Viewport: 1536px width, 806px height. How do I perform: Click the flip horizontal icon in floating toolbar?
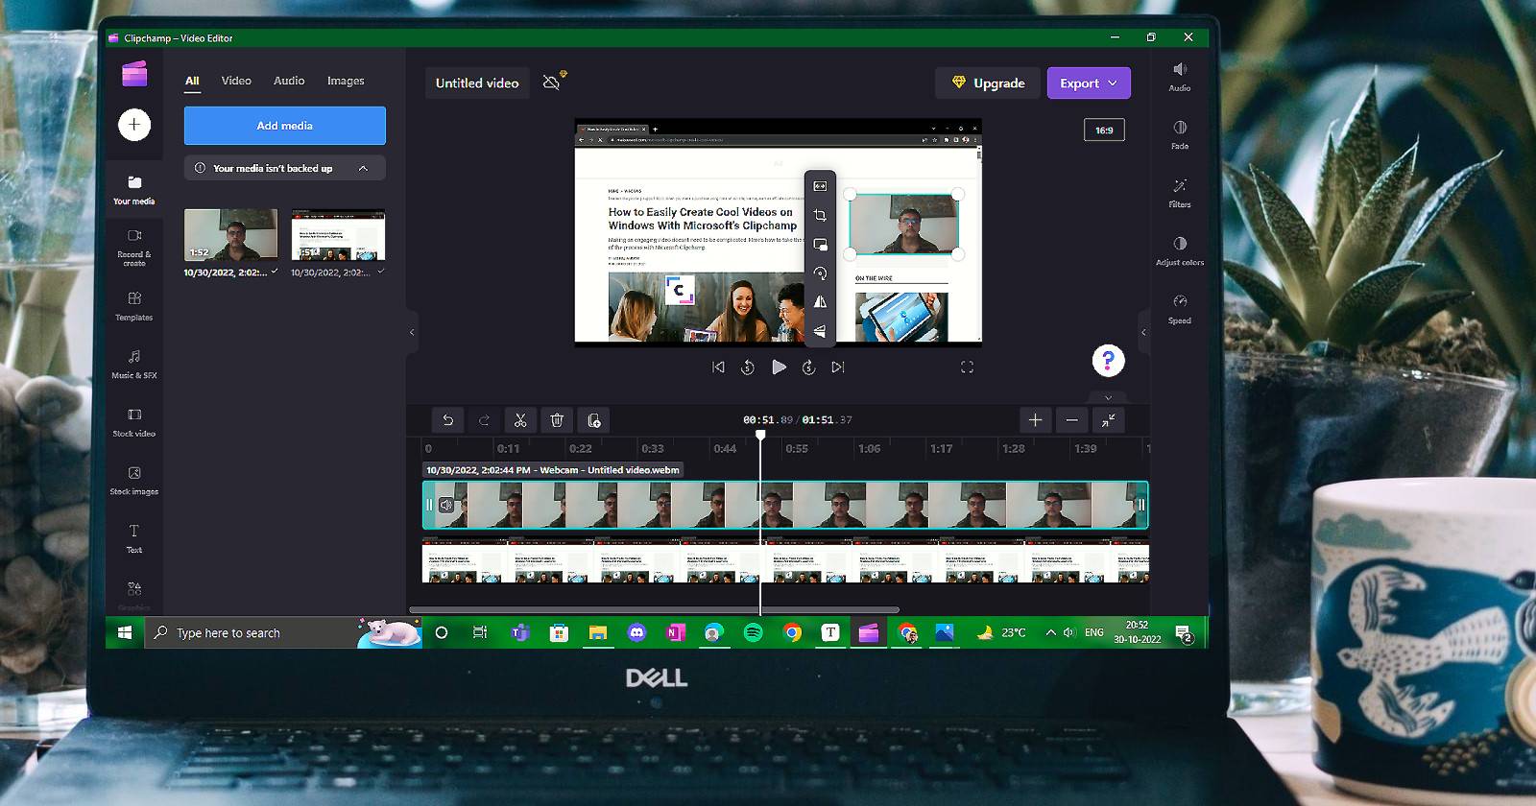pyautogui.click(x=820, y=302)
